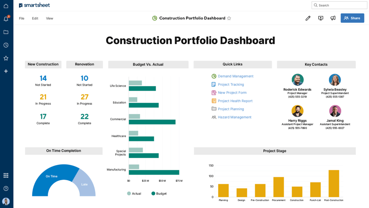The height and width of the screenshot is (208, 369).
Task: Start full-screen presentation mode
Action: (320, 18)
